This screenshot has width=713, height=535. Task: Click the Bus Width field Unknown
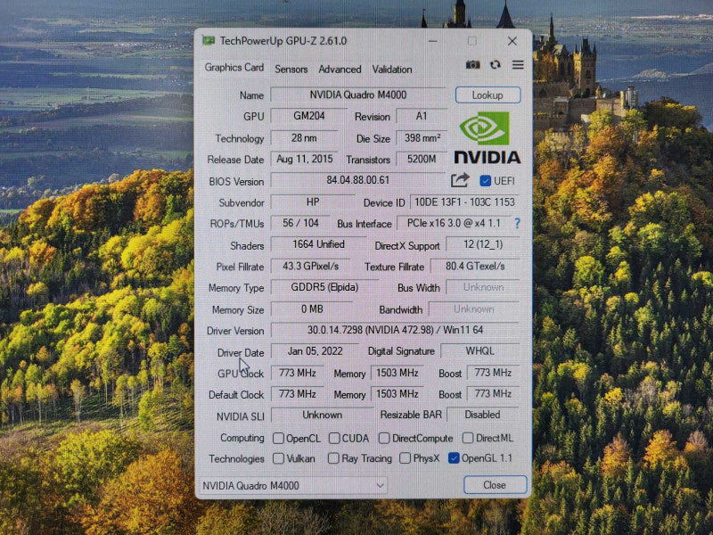point(482,287)
